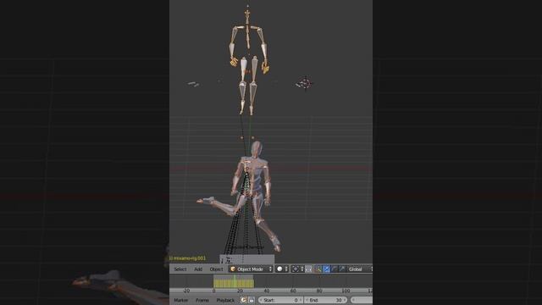542x305 pixels.
Task: Click the 3D cursor crosshair in the viewport
Action: [305, 83]
